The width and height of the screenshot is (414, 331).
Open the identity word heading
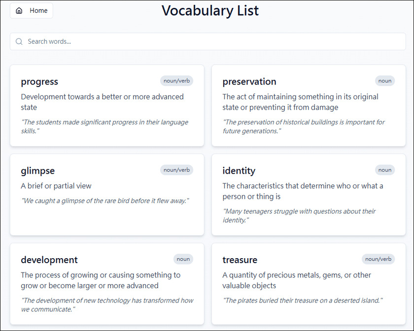pos(239,171)
